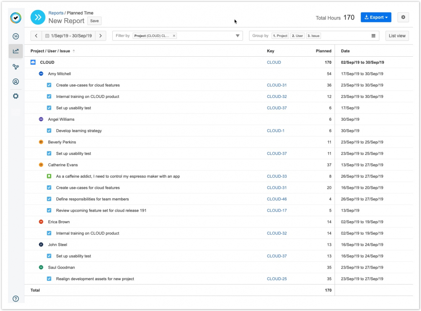
Task: Click the filter funnel icon
Action: coord(238,36)
